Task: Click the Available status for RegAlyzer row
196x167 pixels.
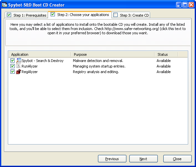Action: (x=164, y=72)
